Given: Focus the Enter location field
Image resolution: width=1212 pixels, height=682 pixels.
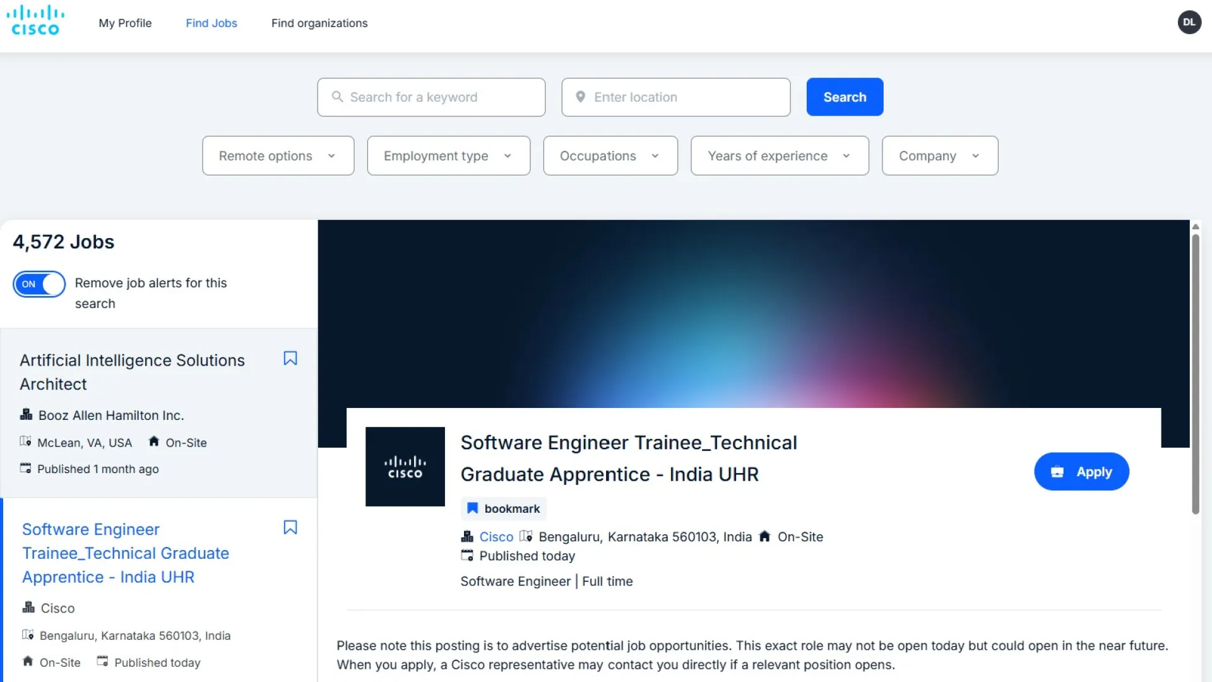Looking at the screenshot, I should pyautogui.click(x=676, y=97).
